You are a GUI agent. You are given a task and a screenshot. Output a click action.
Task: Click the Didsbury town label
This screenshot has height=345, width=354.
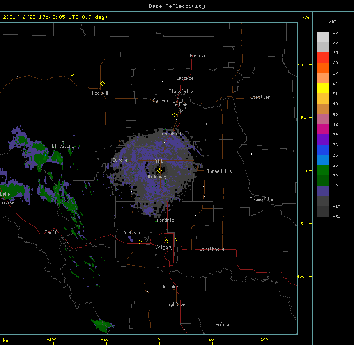158,177
